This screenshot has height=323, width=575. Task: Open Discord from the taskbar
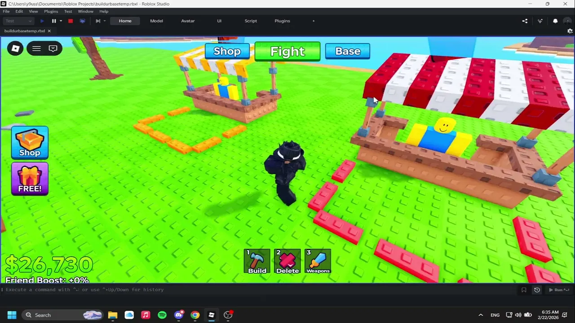point(179,315)
